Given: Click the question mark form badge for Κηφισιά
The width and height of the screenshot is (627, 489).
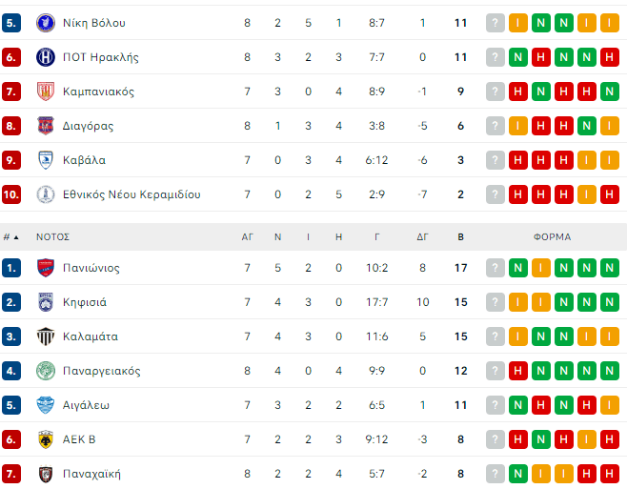Looking at the screenshot, I should (496, 302).
